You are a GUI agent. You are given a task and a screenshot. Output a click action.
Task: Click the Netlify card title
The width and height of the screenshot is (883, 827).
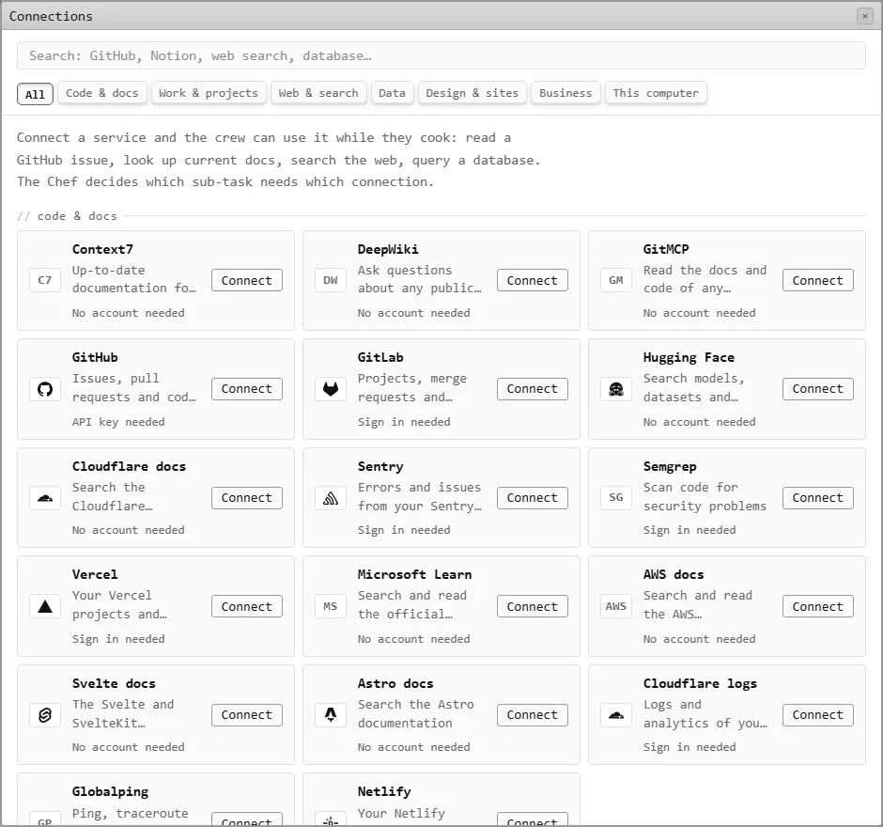point(384,791)
